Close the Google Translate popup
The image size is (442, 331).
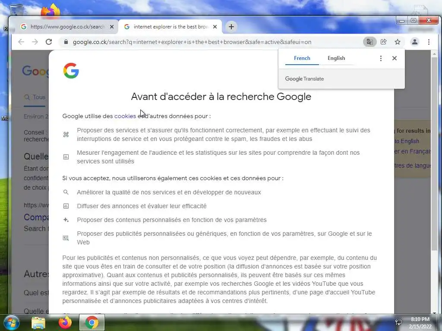(x=395, y=58)
